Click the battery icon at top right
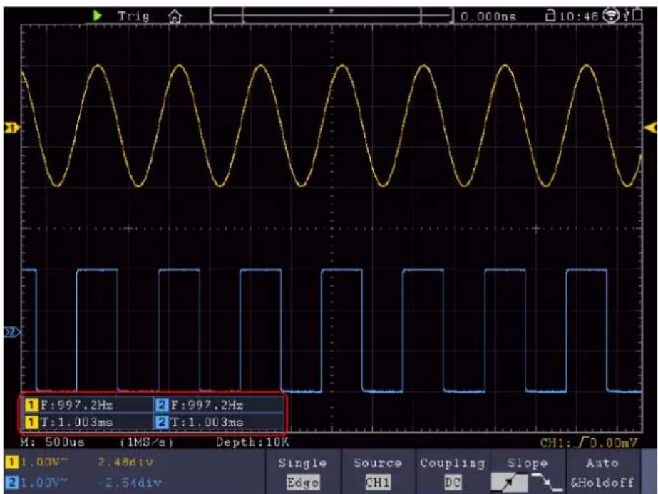 pos(637,15)
